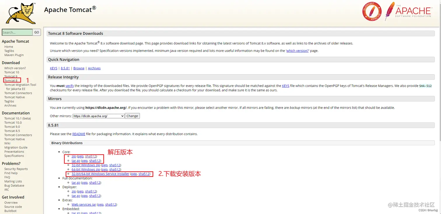The image size is (441, 214).
Task: Open sha512 for 64-bit Windows zip
Action: (115, 169)
